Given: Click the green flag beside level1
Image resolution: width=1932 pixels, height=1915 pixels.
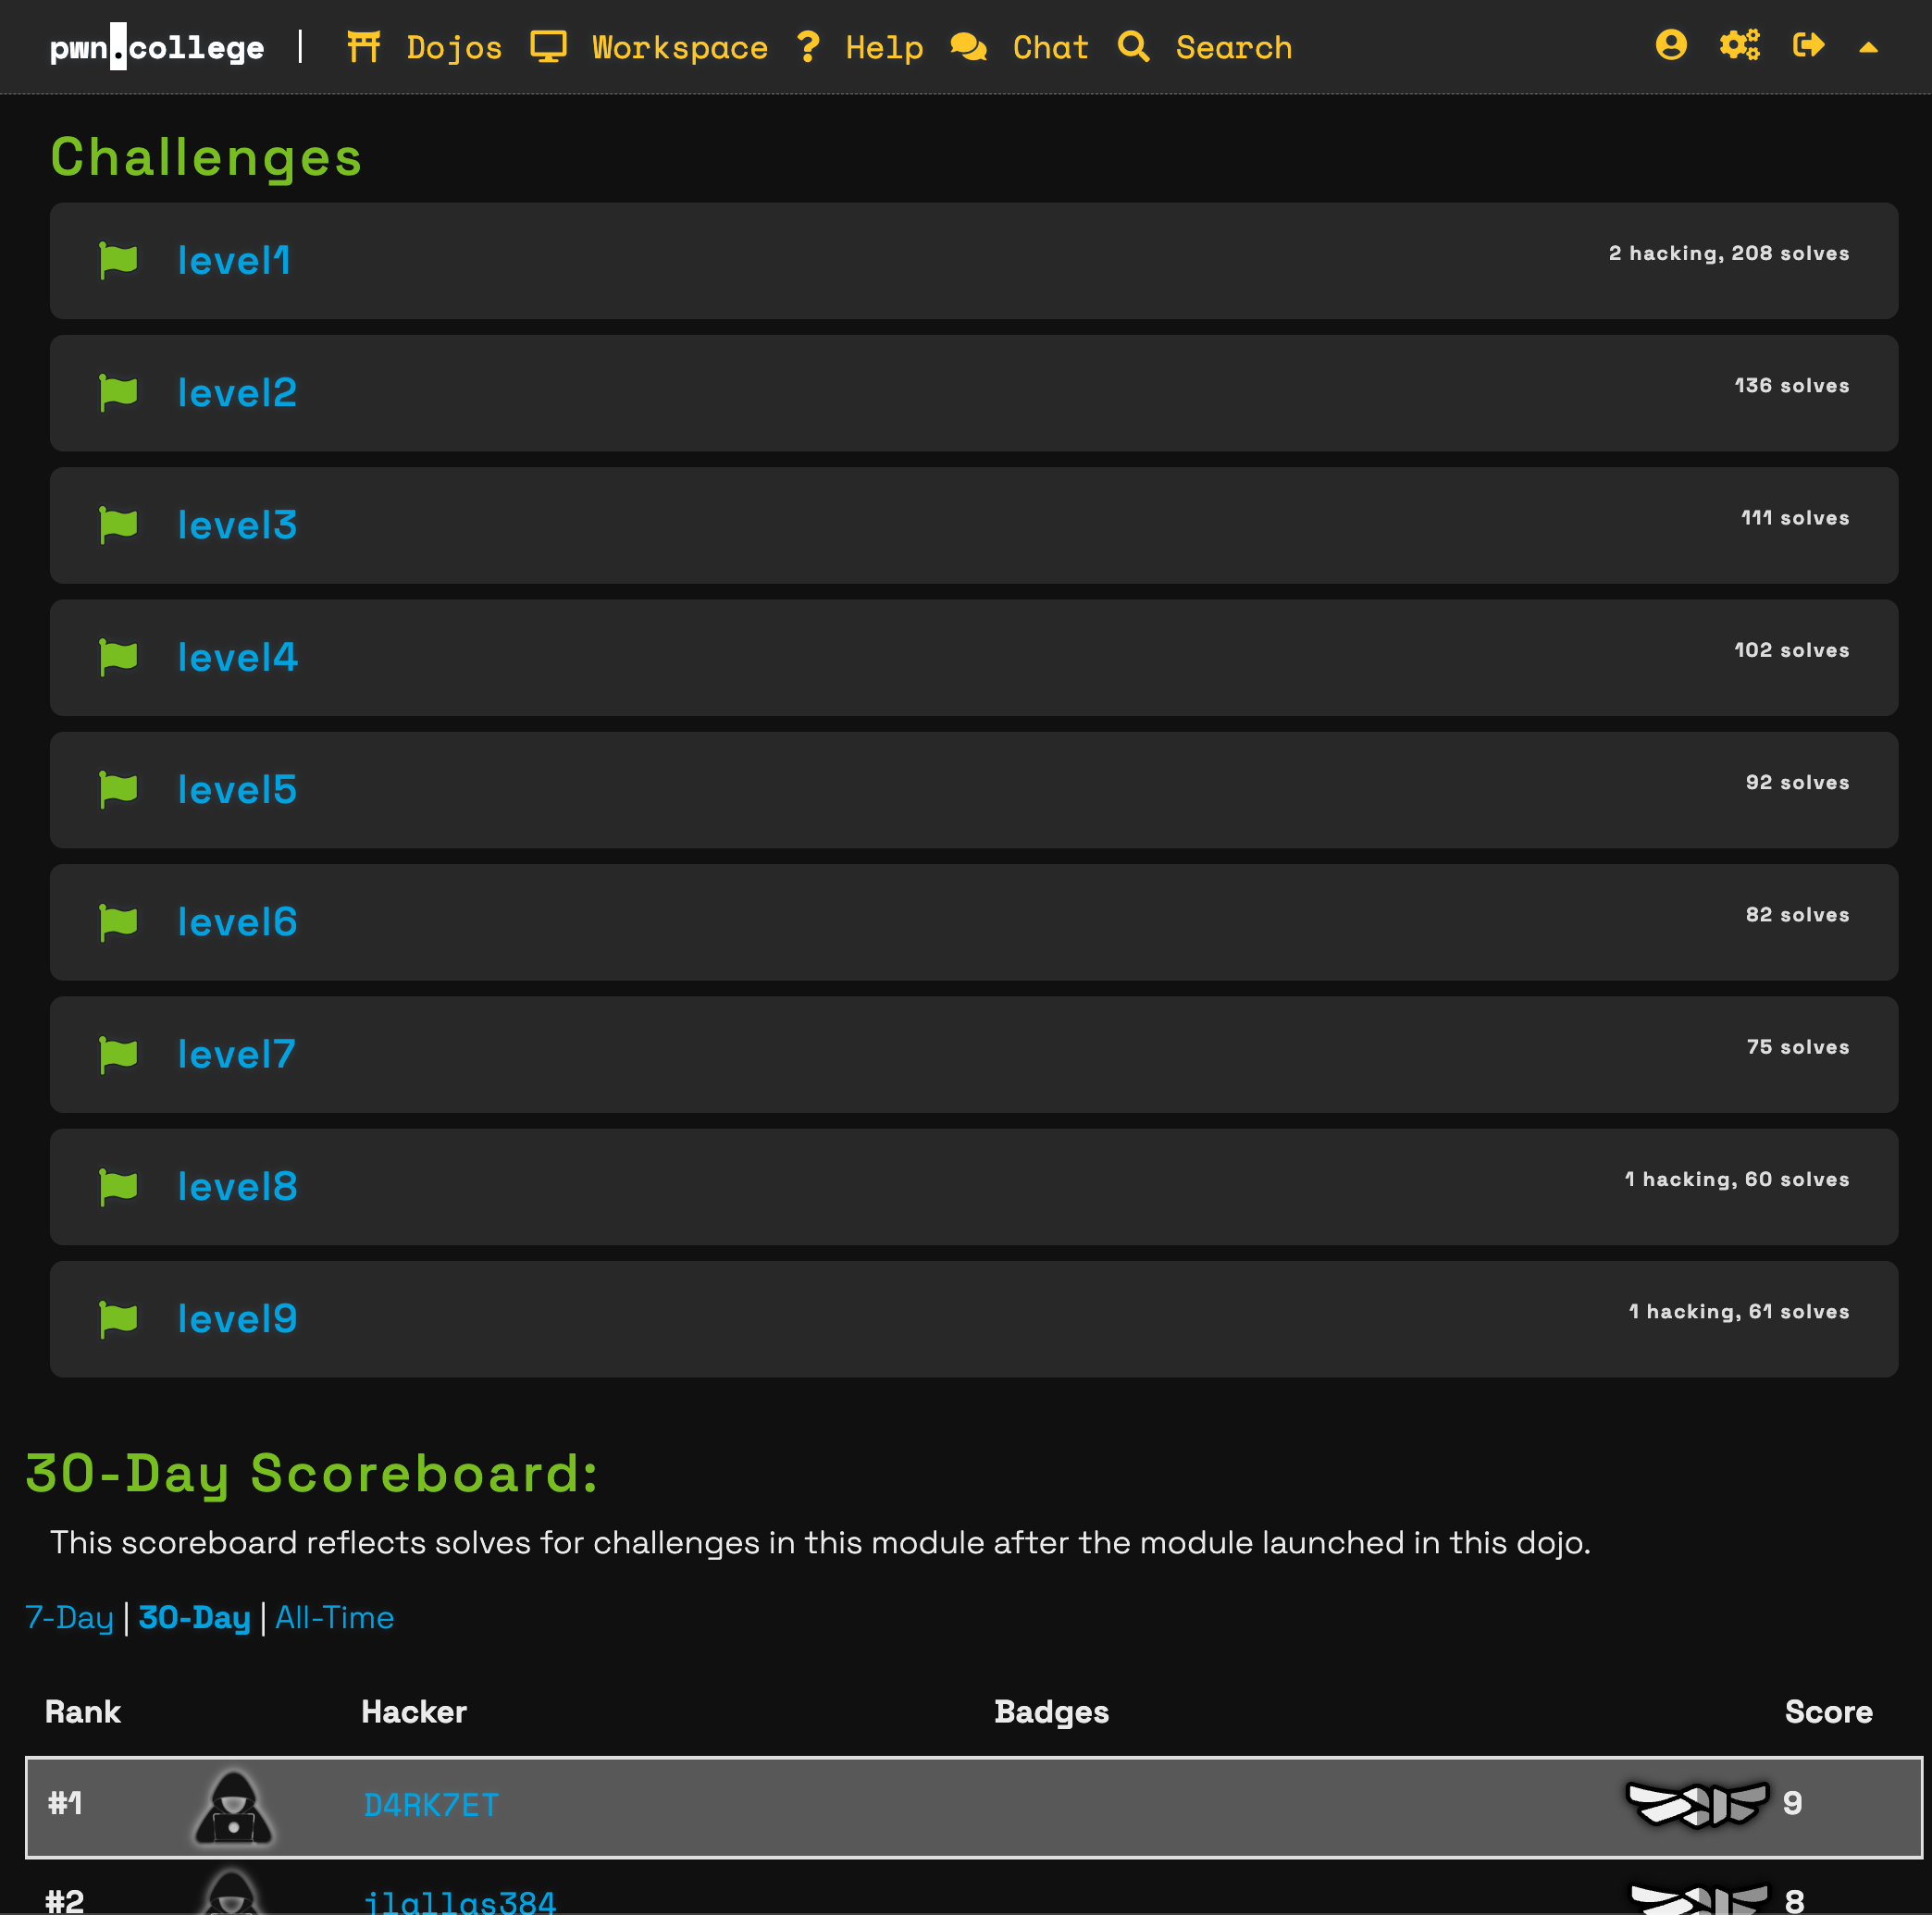Looking at the screenshot, I should coord(118,261).
